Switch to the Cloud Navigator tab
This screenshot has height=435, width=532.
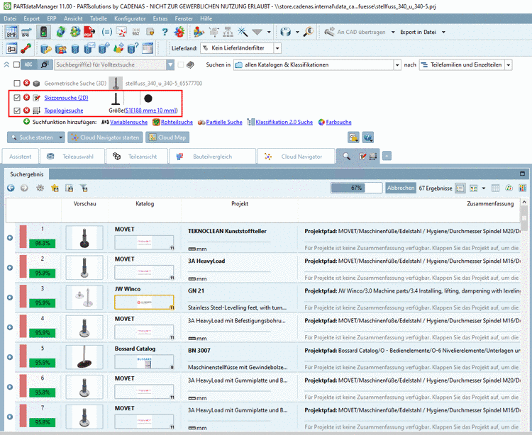coord(297,156)
